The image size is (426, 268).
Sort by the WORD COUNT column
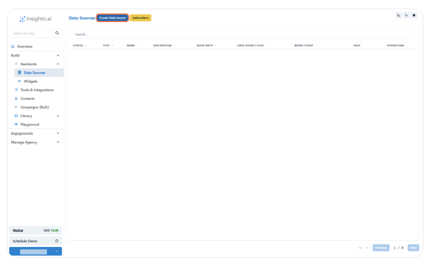click(x=306, y=45)
